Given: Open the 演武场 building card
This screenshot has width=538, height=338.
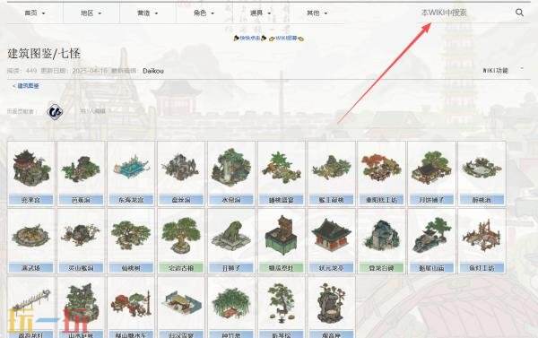Looking at the screenshot, I should click(x=31, y=241).
